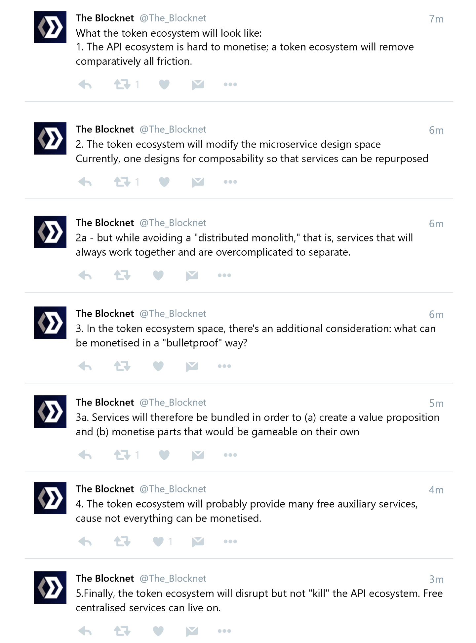476x643 pixels.
Task: Open more options on the first tweet
Action: (230, 85)
